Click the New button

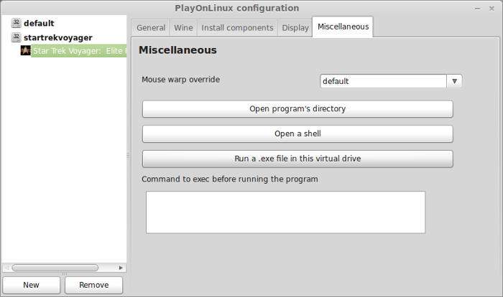tap(31, 285)
